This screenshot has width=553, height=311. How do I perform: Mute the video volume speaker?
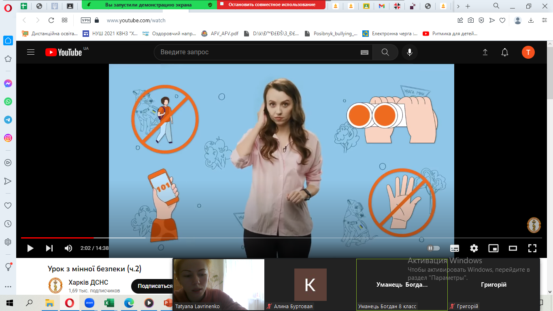(68, 248)
